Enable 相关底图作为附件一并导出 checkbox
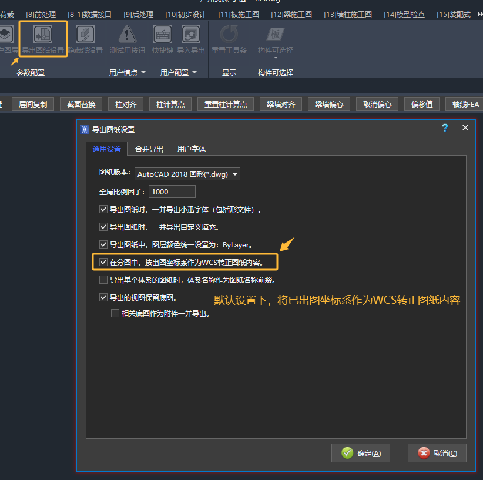The height and width of the screenshot is (480, 483). click(116, 314)
